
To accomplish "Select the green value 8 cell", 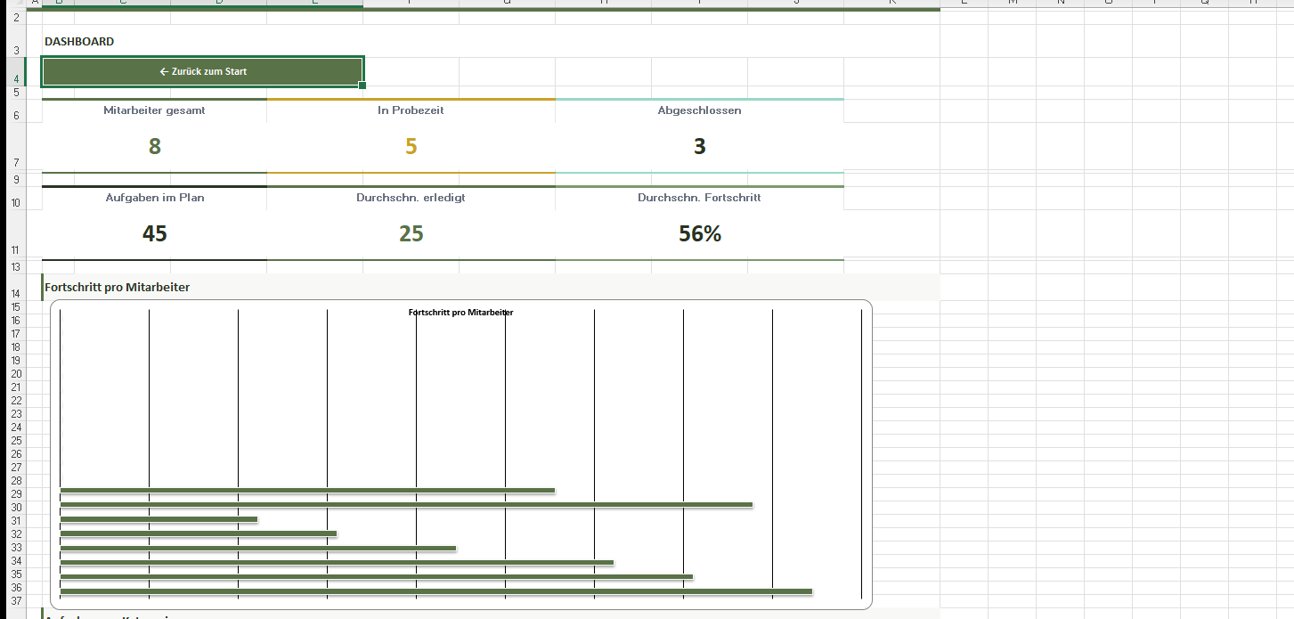I will 154,147.
